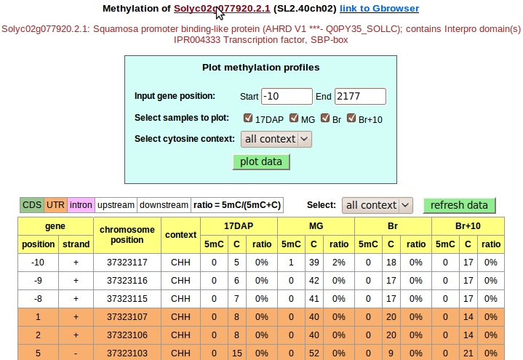Click the pink intron legend swatch
523x360 pixels.
point(81,205)
